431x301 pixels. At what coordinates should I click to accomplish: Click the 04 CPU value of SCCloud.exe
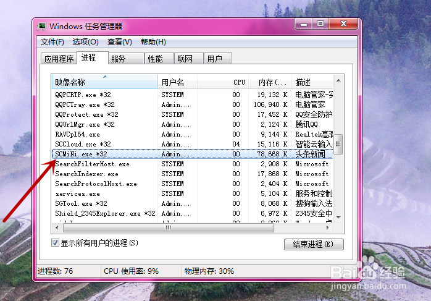(236, 144)
